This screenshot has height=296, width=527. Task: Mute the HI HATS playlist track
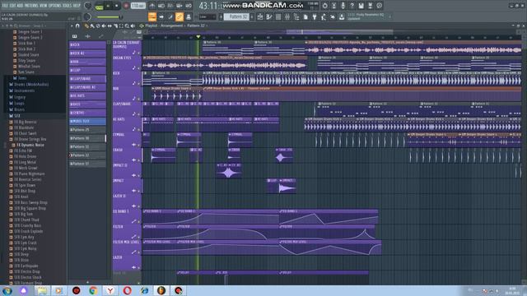[x=138, y=130]
